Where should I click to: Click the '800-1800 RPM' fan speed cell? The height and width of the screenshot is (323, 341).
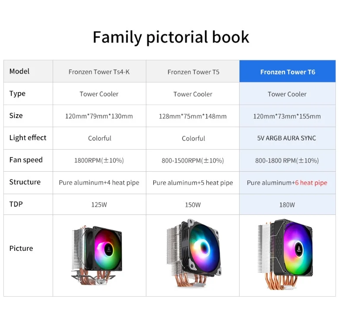tap(287, 160)
